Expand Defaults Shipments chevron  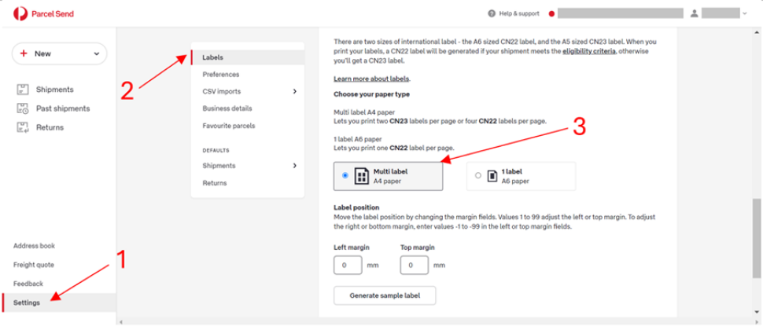pyautogui.click(x=294, y=166)
